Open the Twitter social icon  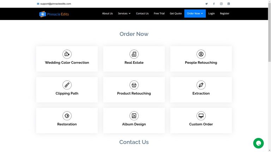(x=206, y=4)
